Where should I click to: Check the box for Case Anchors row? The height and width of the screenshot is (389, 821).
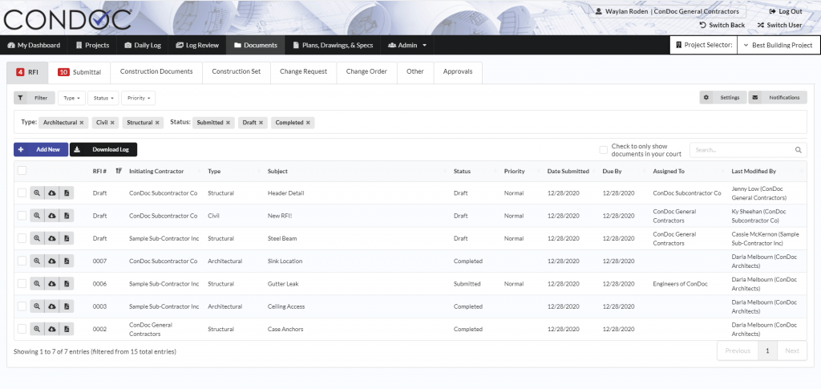[22, 329]
